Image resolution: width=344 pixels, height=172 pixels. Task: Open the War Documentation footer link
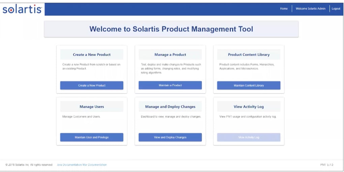point(95,165)
